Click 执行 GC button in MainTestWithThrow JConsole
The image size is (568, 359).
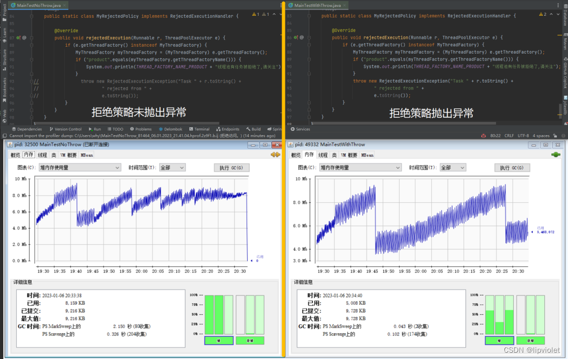[x=512, y=168]
